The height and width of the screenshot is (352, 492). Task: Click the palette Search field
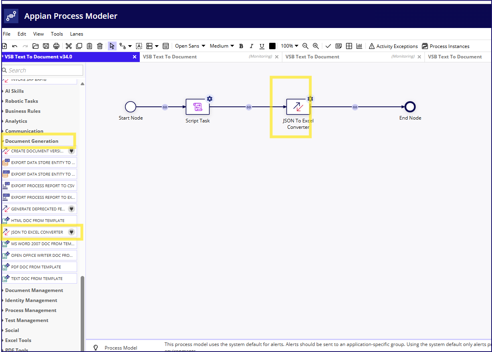point(42,70)
